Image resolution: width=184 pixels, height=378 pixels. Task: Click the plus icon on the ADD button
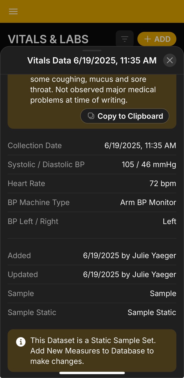tap(147, 39)
